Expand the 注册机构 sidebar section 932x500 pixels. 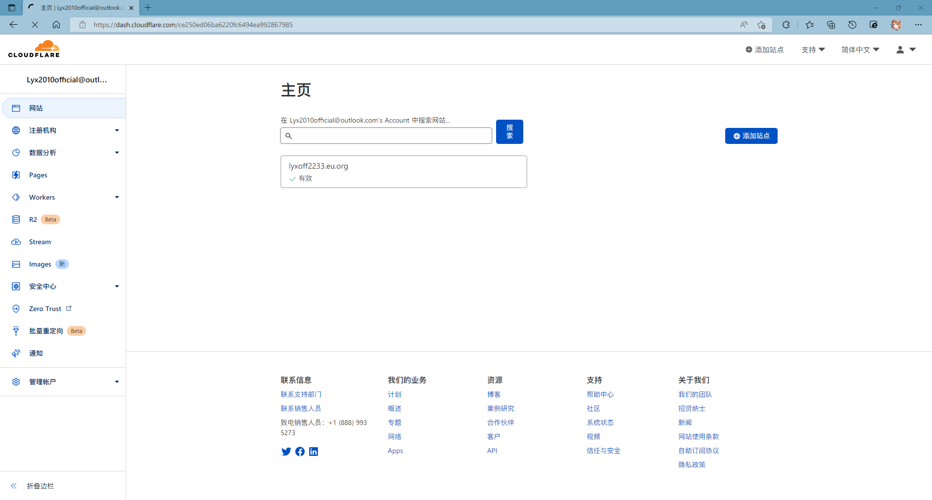[x=116, y=130]
